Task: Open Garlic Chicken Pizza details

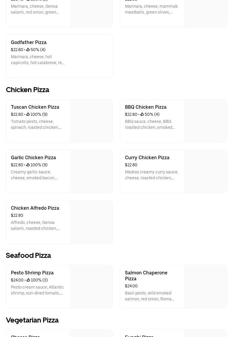Action: click(33, 158)
